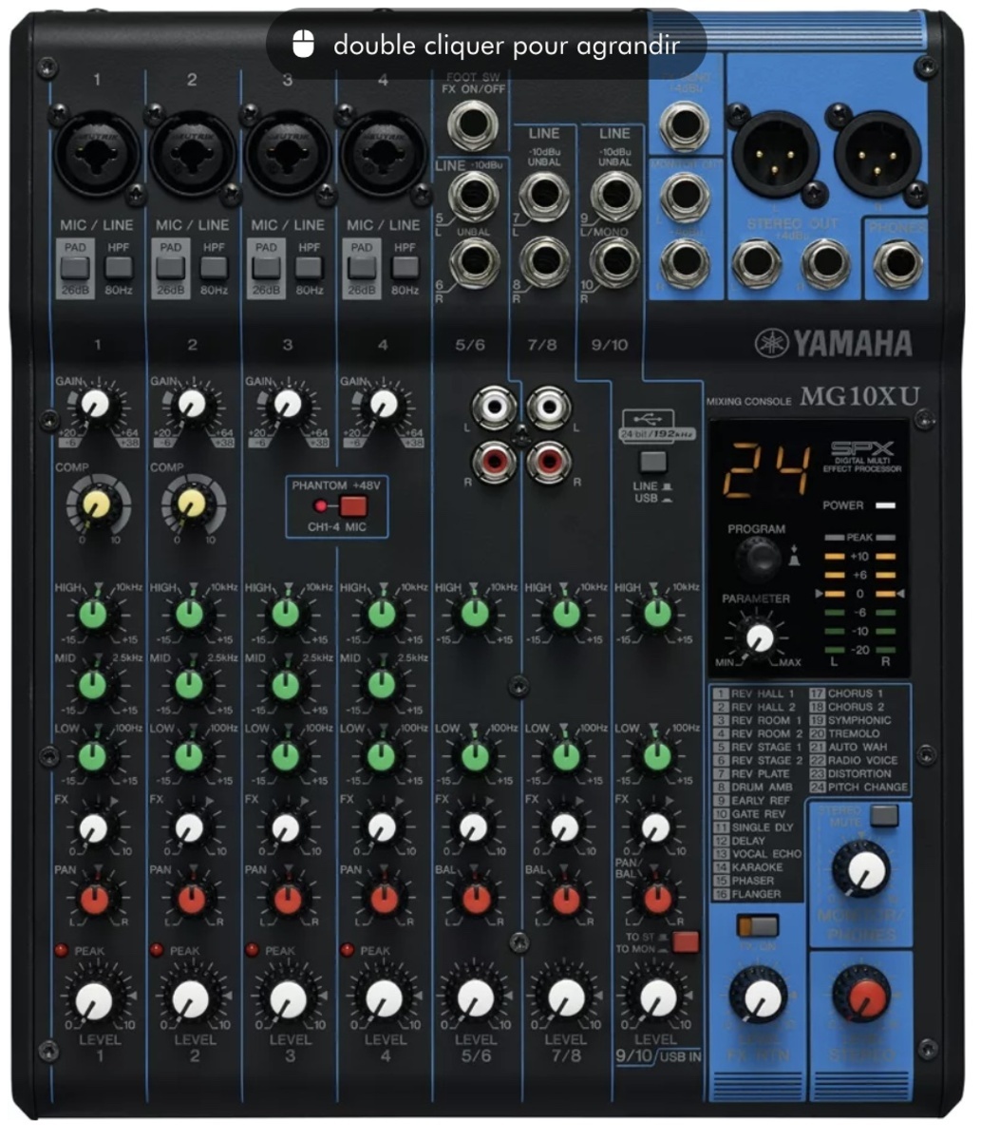Click the LEVEL knob for channel 1
The height and width of the screenshot is (1140, 981).
(x=94, y=999)
